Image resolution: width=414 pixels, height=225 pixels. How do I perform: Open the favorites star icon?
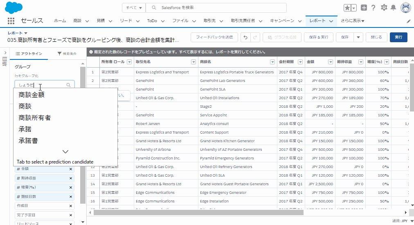tap(347, 8)
